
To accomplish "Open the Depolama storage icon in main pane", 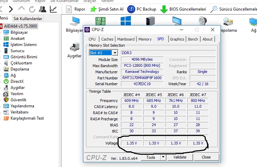I will pos(228,25).
